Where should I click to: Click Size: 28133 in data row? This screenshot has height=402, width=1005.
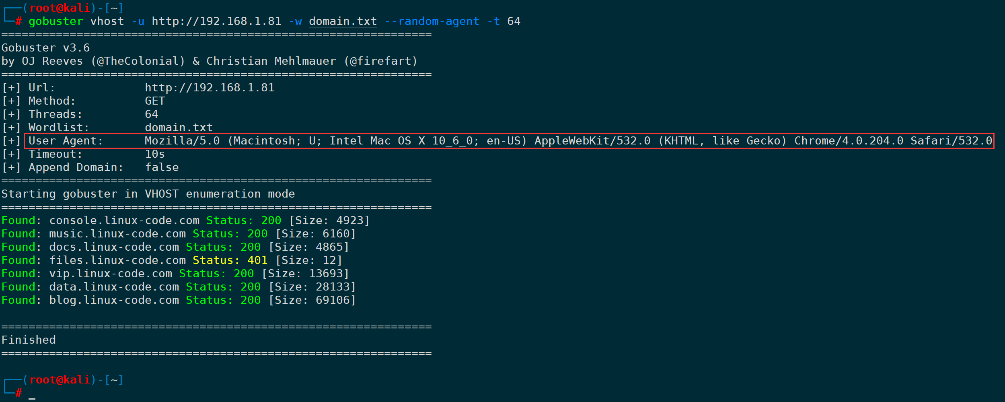pyautogui.click(x=312, y=287)
